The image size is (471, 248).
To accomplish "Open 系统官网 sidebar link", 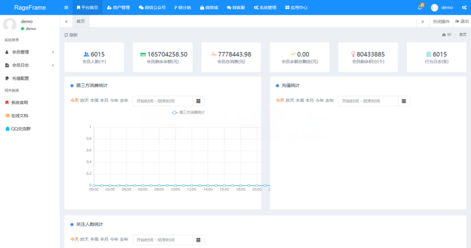I will (x=30, y=102).
